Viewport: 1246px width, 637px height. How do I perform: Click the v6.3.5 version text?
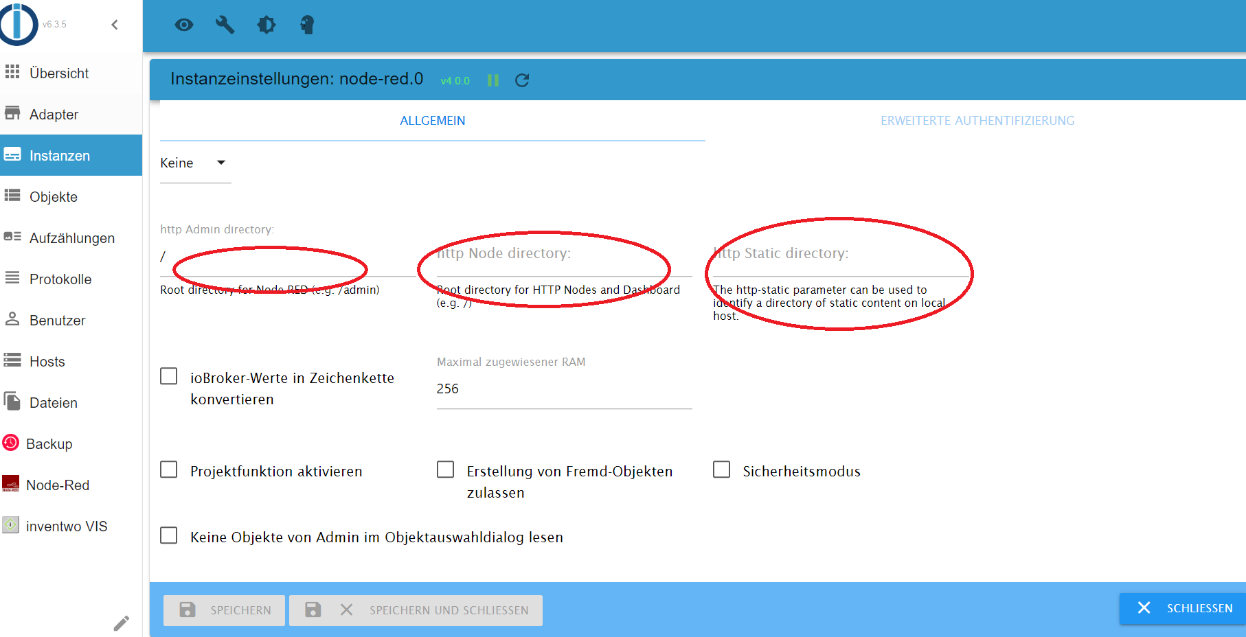54,25
